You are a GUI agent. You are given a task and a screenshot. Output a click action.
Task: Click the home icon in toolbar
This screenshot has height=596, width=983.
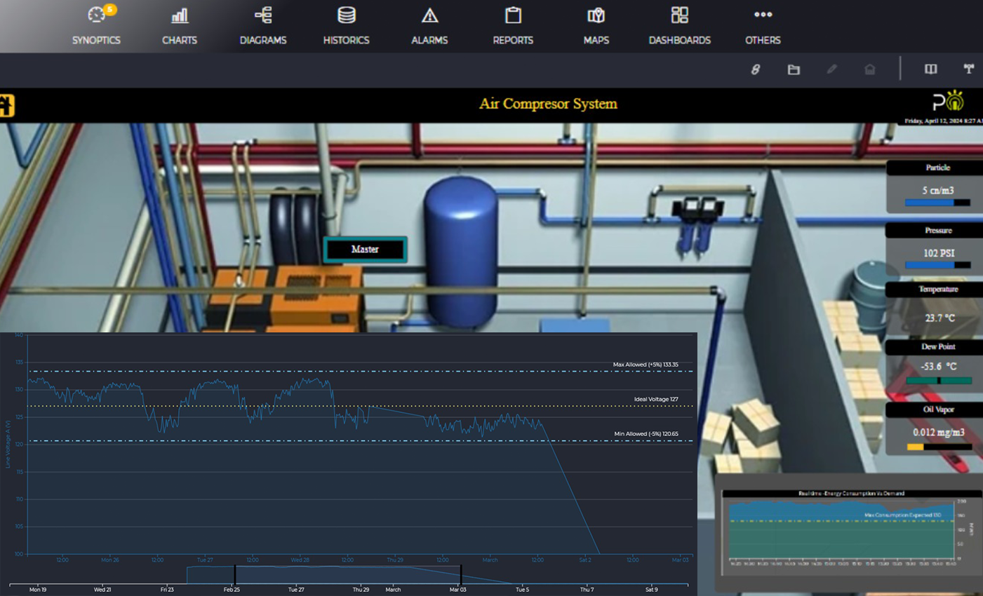coord(869,69)
